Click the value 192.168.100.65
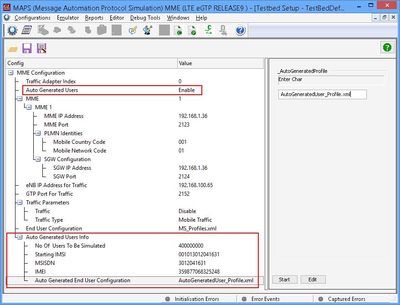This screenshot has width=400, height=305. point(195,185)
